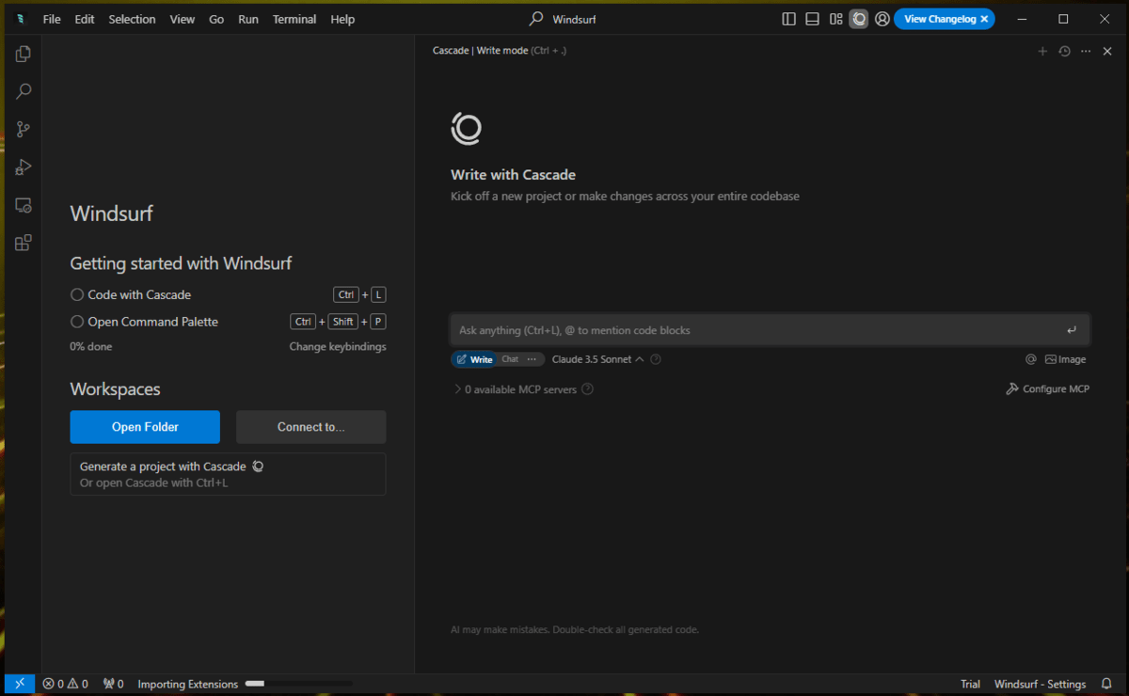
Task: Open the File menu
Action: (52, 19)
